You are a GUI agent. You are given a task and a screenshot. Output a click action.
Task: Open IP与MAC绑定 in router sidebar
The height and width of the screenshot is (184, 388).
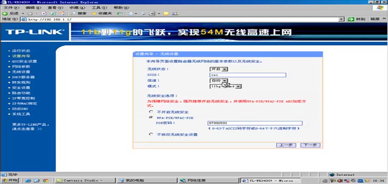pyautogui.click(x=24, y=103)
